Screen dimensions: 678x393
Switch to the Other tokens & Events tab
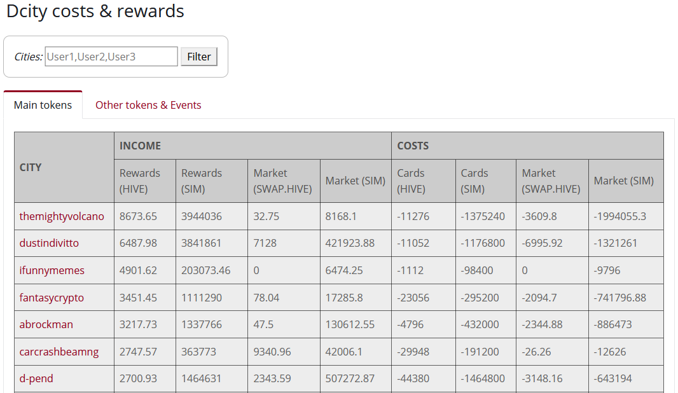click(148, 105)
